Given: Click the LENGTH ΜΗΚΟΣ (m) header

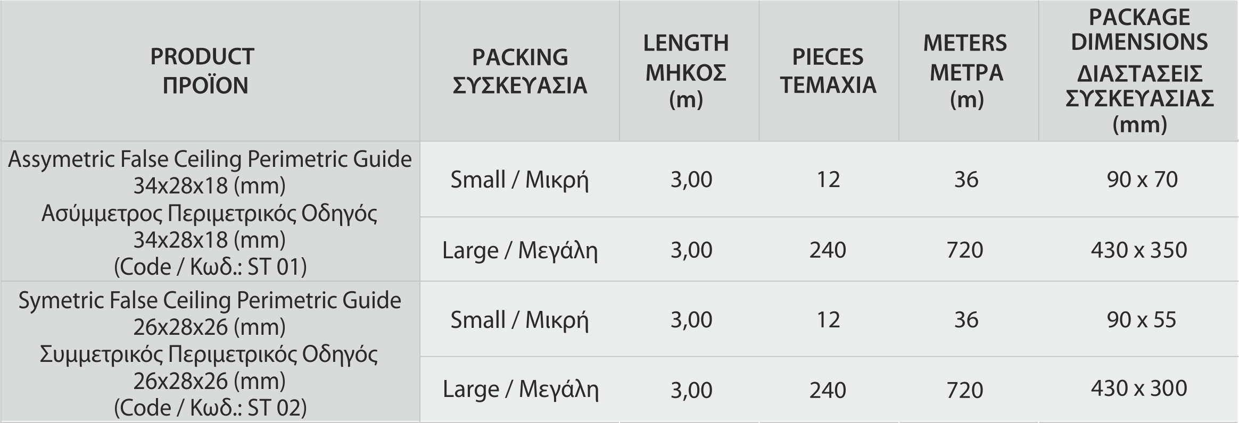Looking at the screenshot, I should (x=686, y=71).
